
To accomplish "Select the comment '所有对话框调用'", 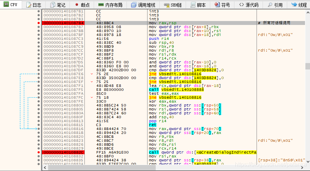I will [x=277, y=23].
